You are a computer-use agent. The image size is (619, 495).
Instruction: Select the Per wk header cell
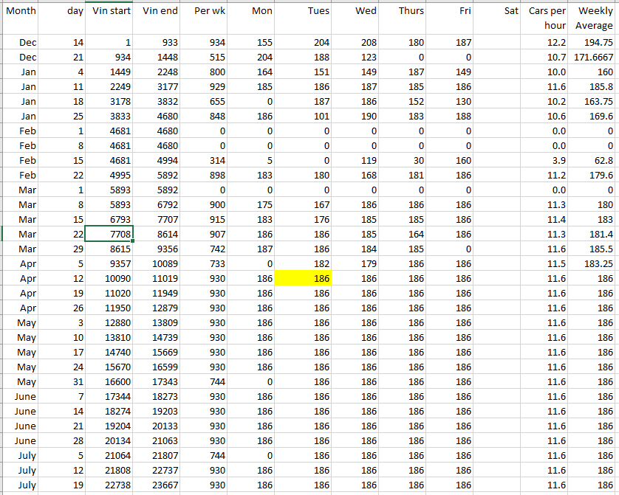pos(205,11)
